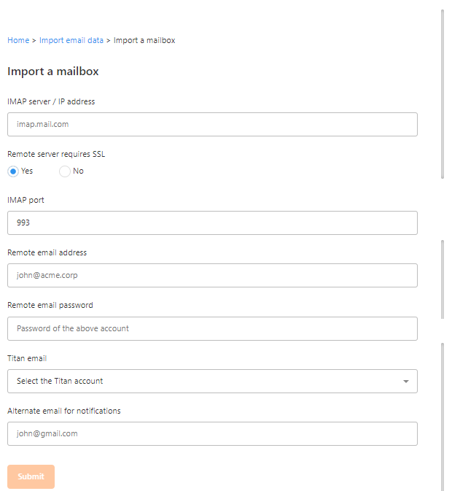452x491 pixels.
Task: Click the 'Alternate email for notifications' label
Action: [x=64, y=411]
